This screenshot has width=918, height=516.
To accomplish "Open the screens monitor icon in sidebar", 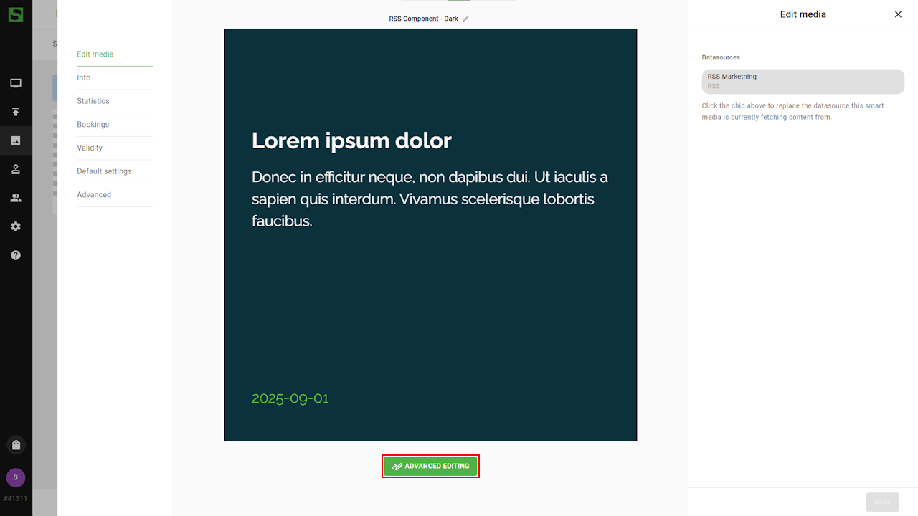I will click(x=16, y=83).
